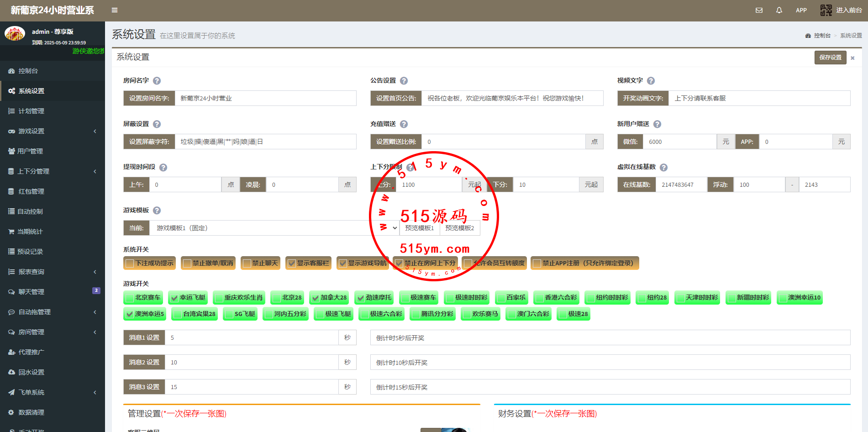Expand the 上下分管理 sidebar menu
This screenshot has height=432, width=868.
(53, 171)
